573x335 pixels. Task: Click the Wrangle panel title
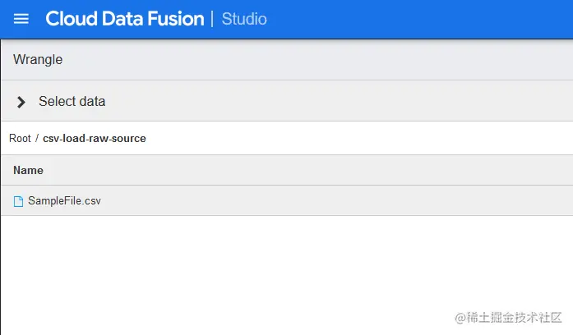coord(38,60)
